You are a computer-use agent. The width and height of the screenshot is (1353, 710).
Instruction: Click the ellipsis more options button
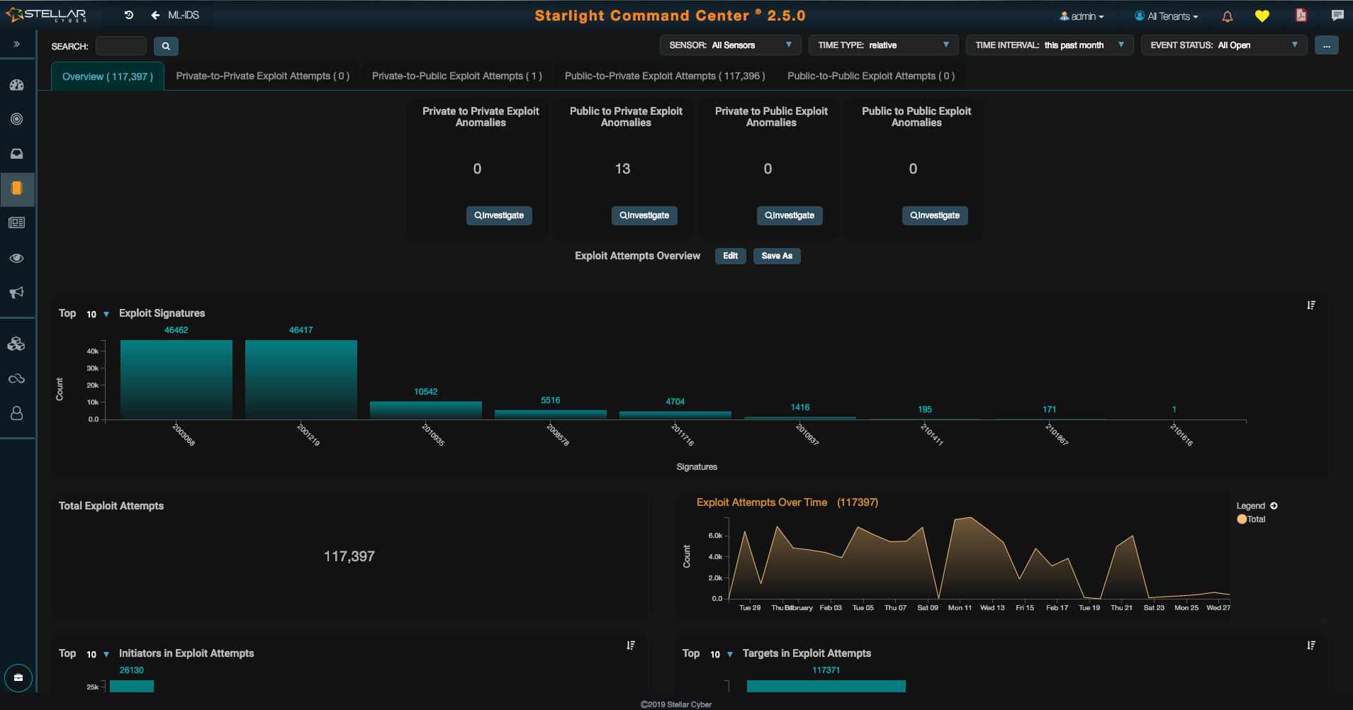click(x=1326, y=45)
